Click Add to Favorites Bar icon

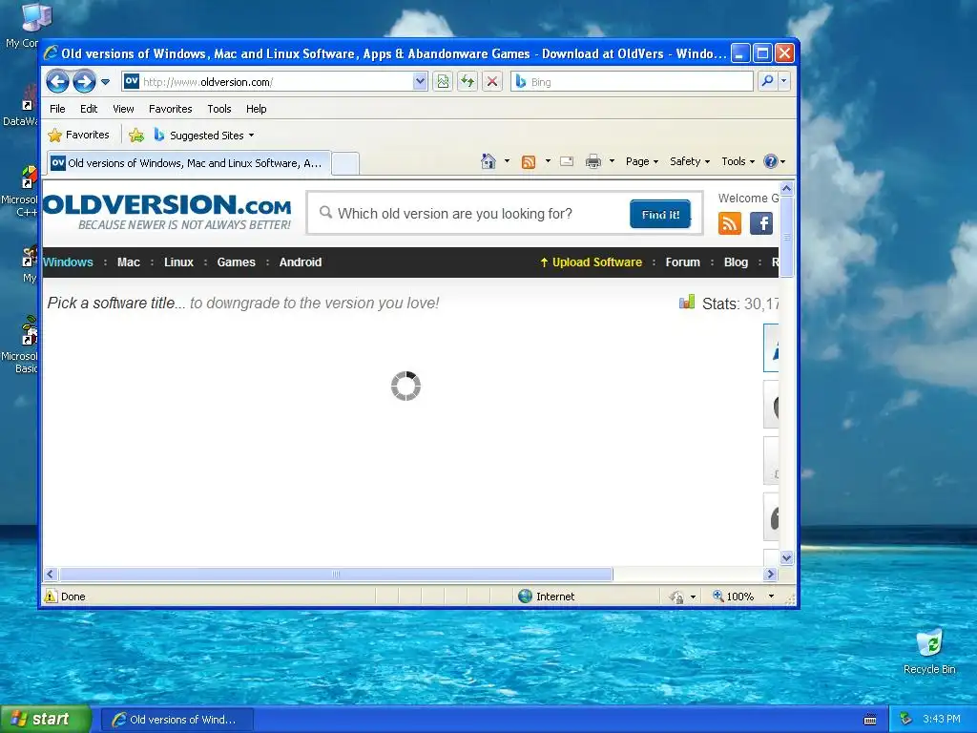point(135,136)
